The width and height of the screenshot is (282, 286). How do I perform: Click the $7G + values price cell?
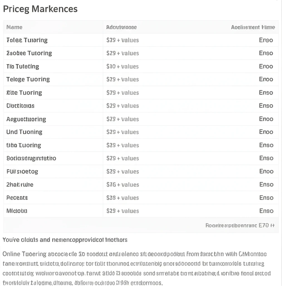[x=122, y=185]
